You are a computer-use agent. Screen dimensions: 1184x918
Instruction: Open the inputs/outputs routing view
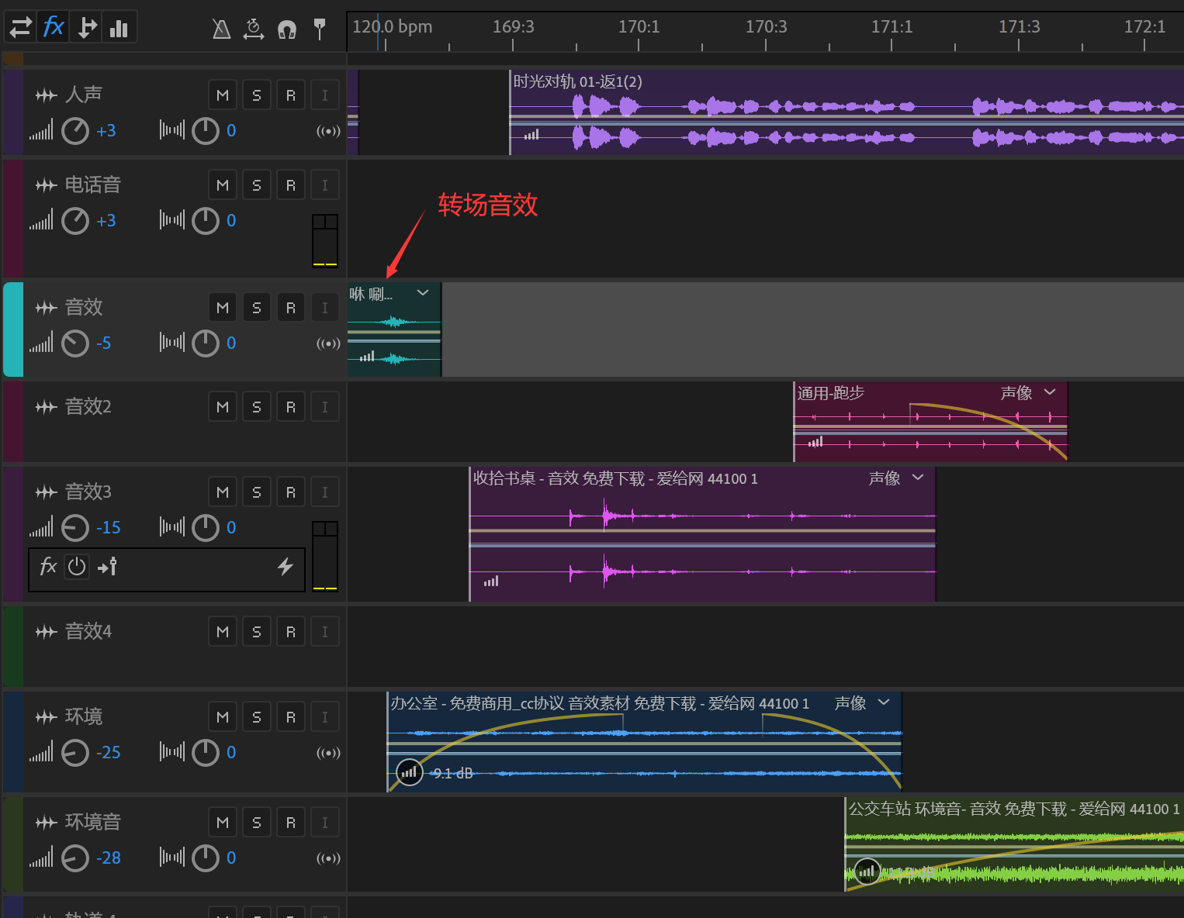tap(21, 27)
